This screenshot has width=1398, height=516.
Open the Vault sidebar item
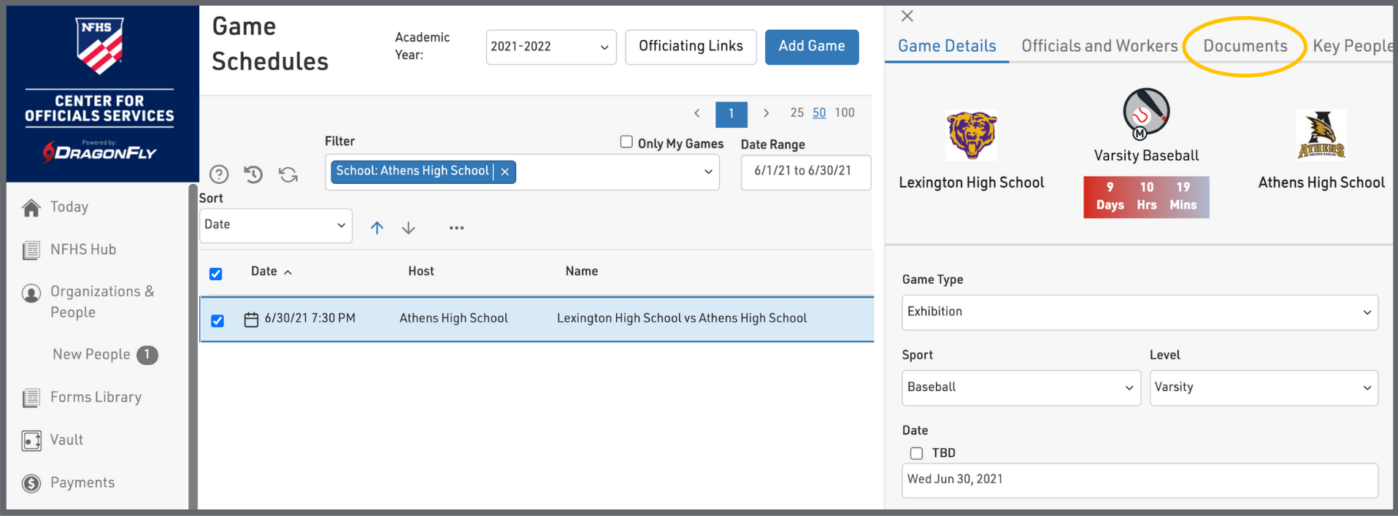point(66,440)
